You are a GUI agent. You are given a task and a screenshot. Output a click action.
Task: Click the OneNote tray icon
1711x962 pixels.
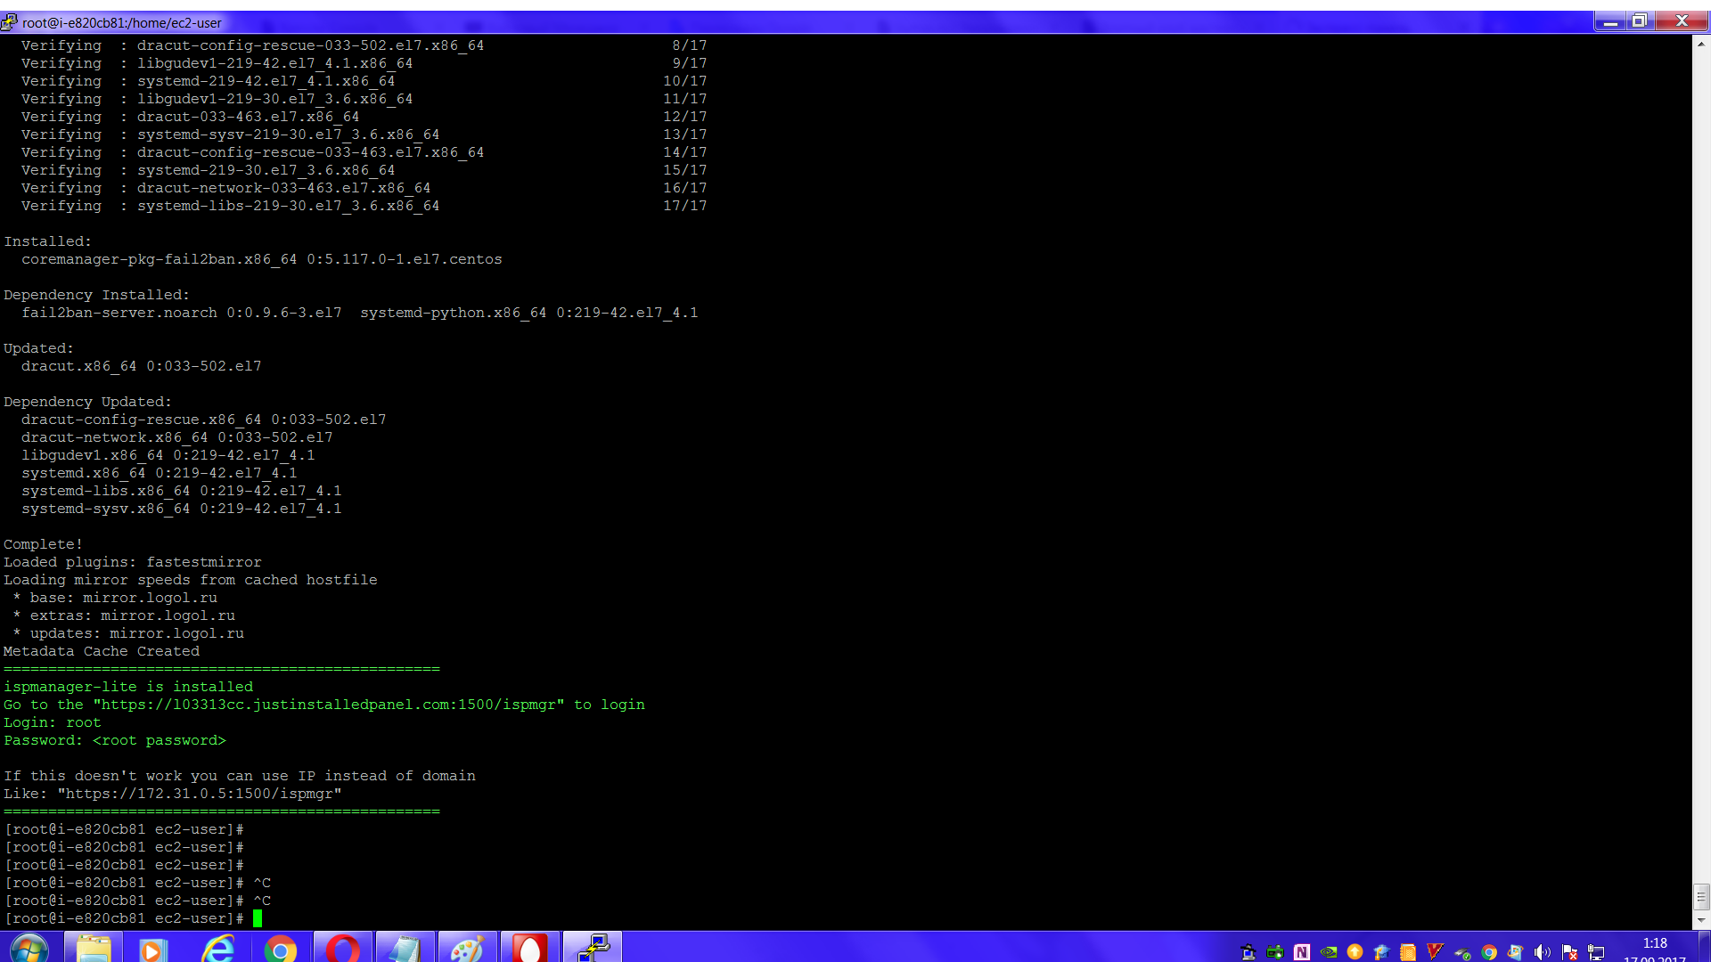(1302, 952)
